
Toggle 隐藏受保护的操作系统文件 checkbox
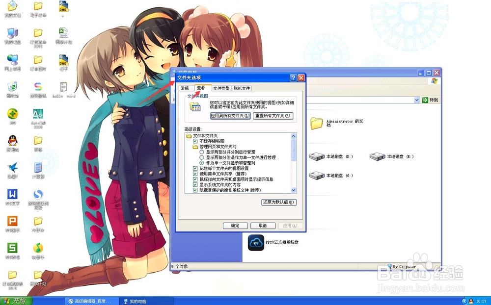click(195, 190)
